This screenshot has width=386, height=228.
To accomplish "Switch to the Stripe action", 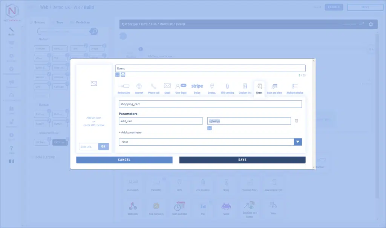I will click(x=197, y=88).
